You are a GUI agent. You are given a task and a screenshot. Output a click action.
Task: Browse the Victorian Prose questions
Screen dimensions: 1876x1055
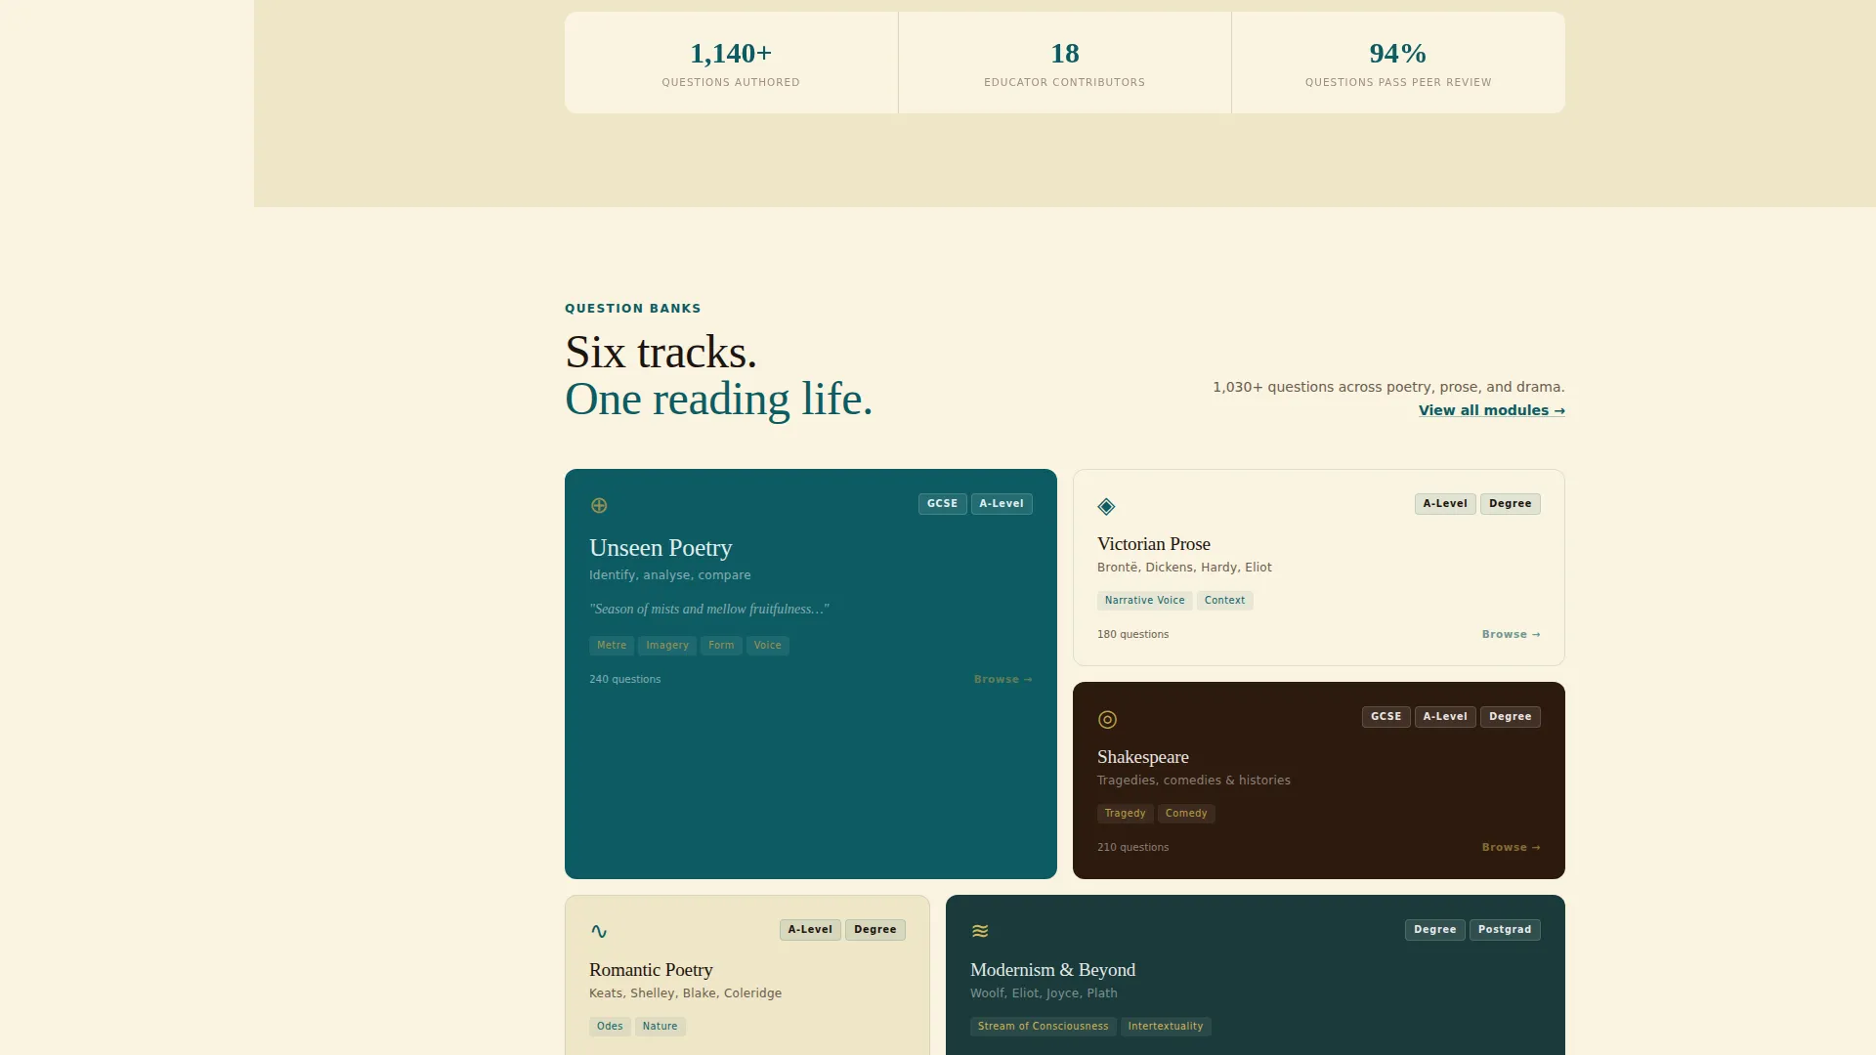(x=1511, y=634)
